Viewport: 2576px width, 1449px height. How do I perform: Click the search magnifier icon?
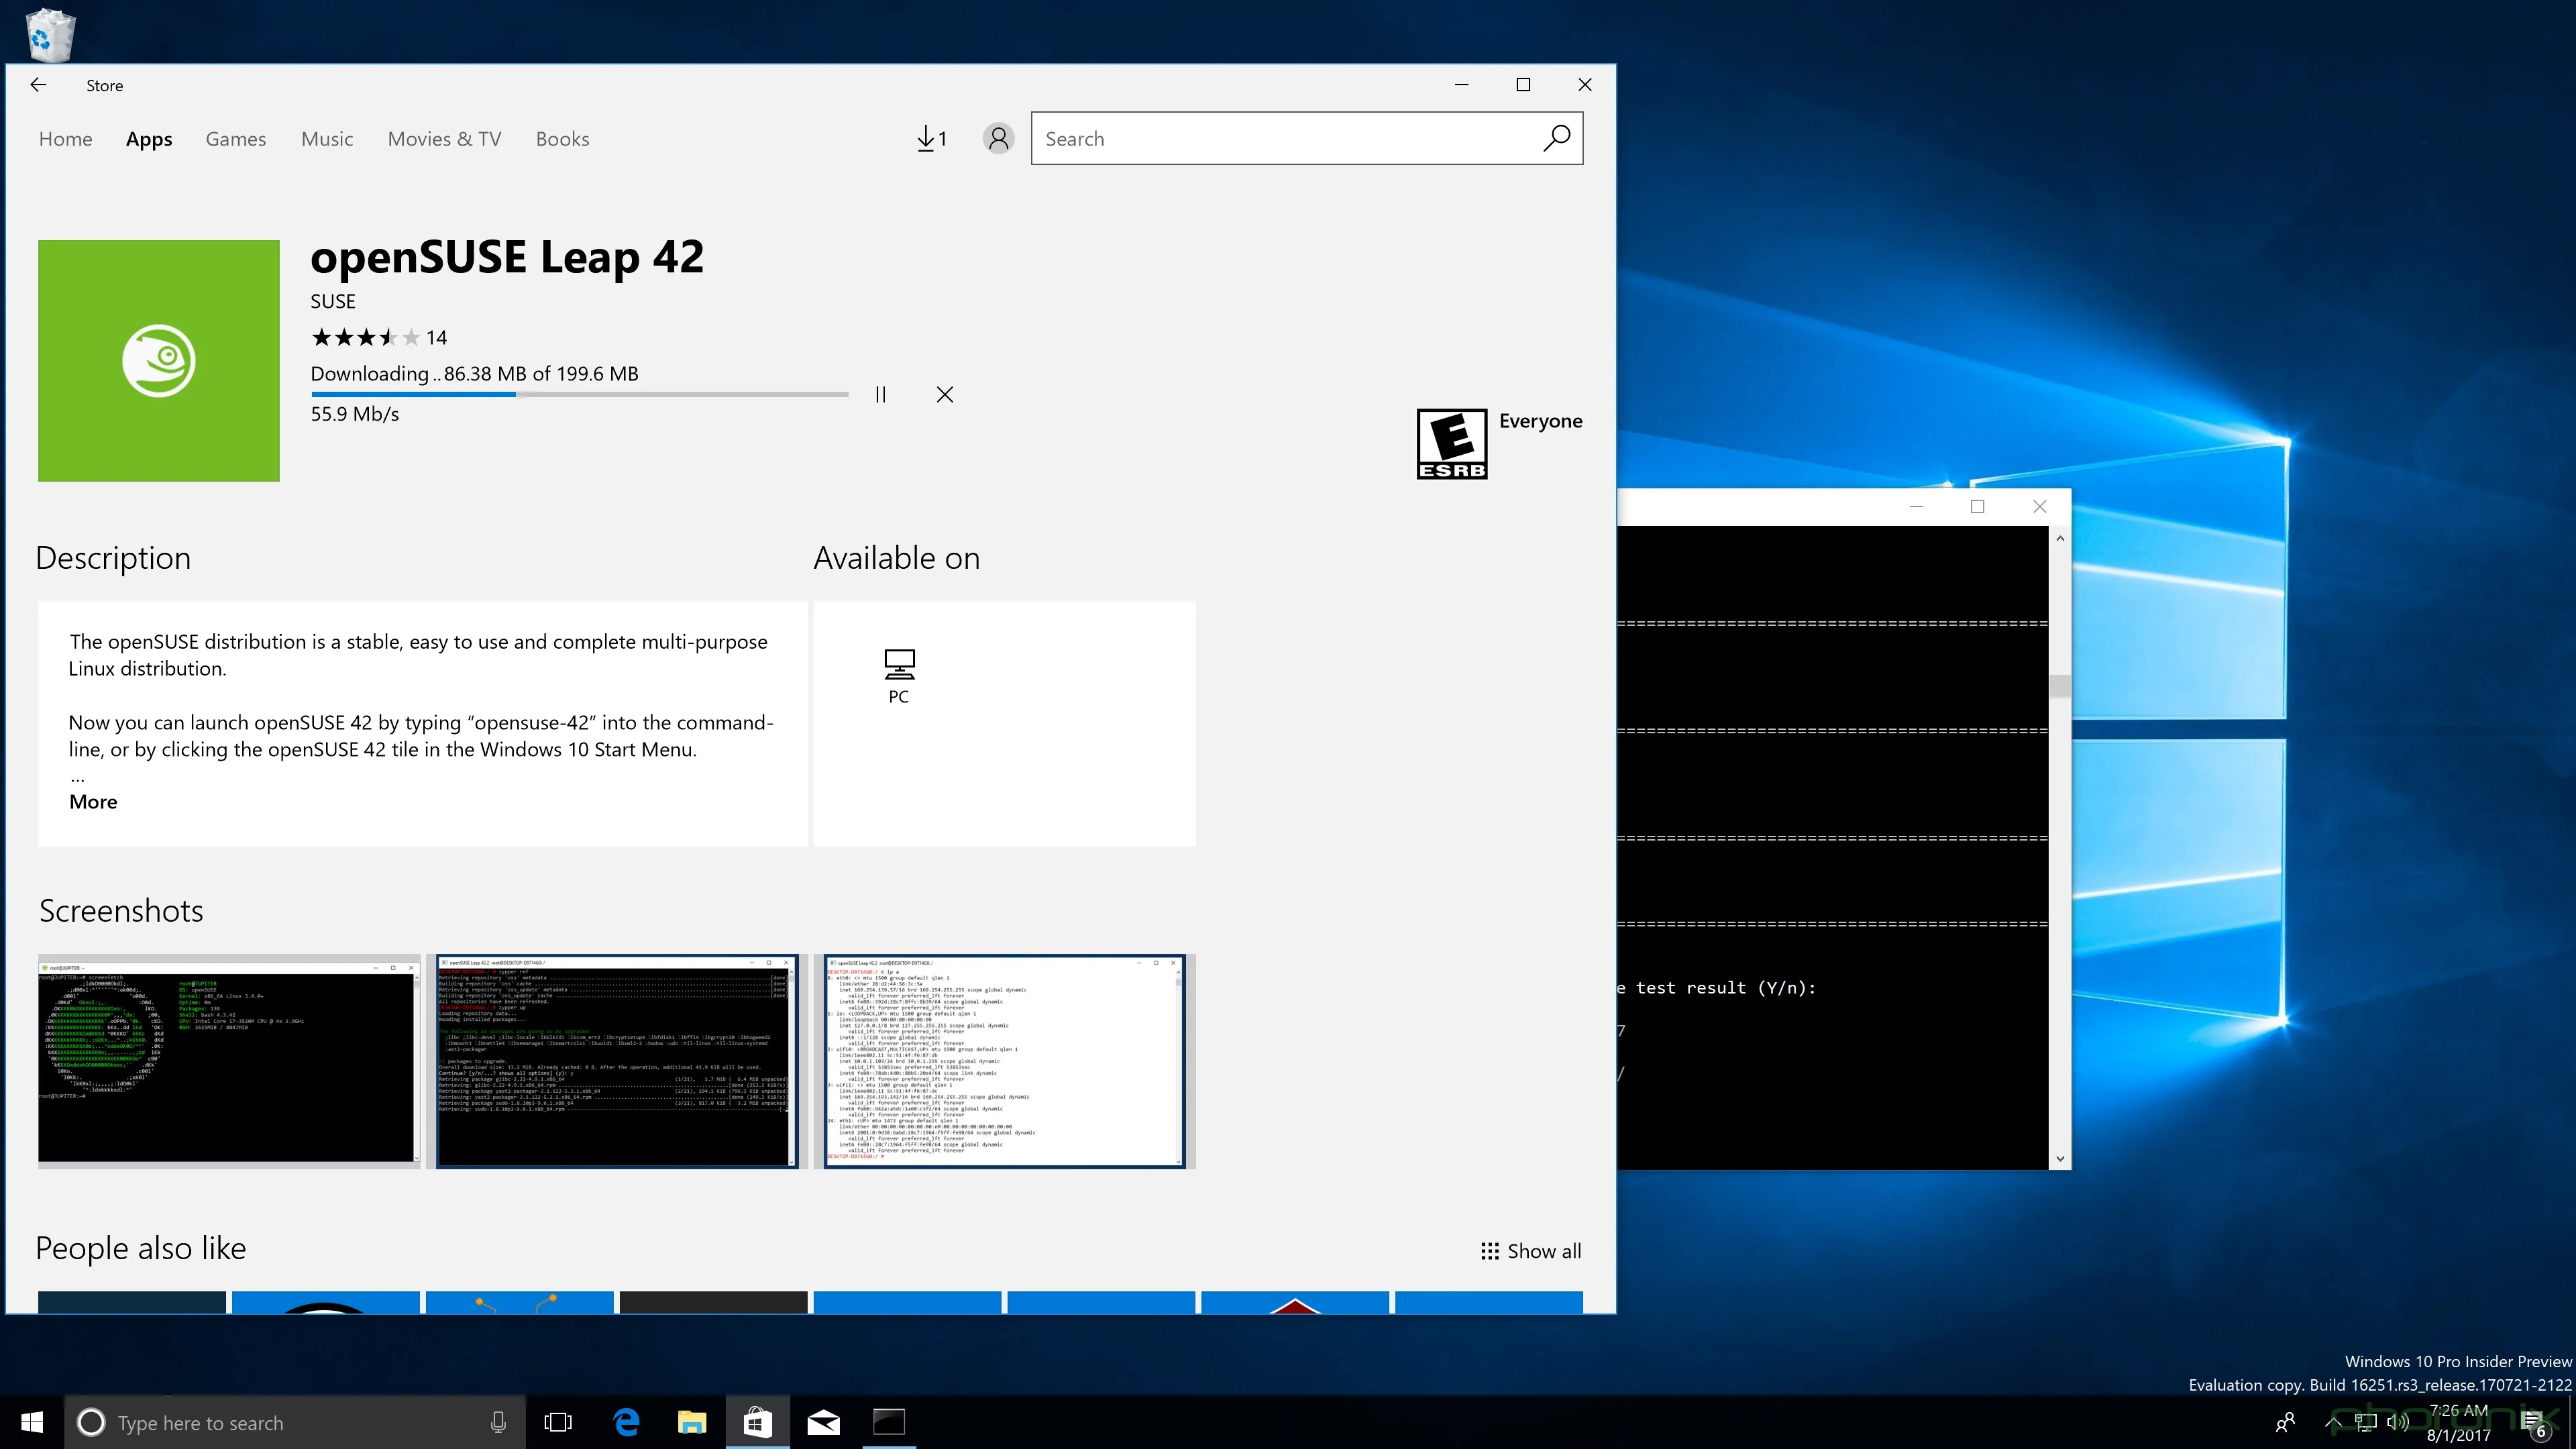1556,138
